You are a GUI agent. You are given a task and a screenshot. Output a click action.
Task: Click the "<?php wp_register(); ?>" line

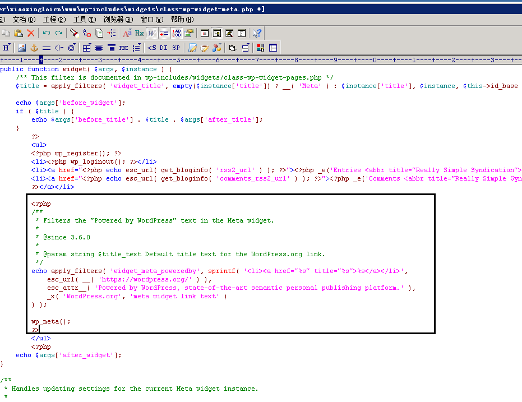76,154
